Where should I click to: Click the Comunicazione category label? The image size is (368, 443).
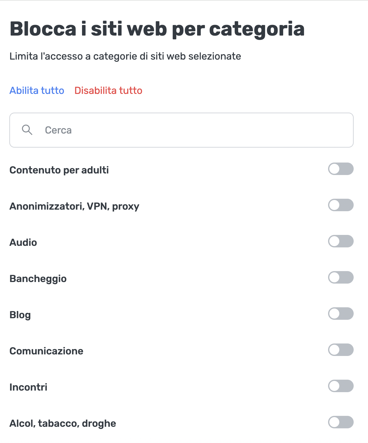pos(46,351)
